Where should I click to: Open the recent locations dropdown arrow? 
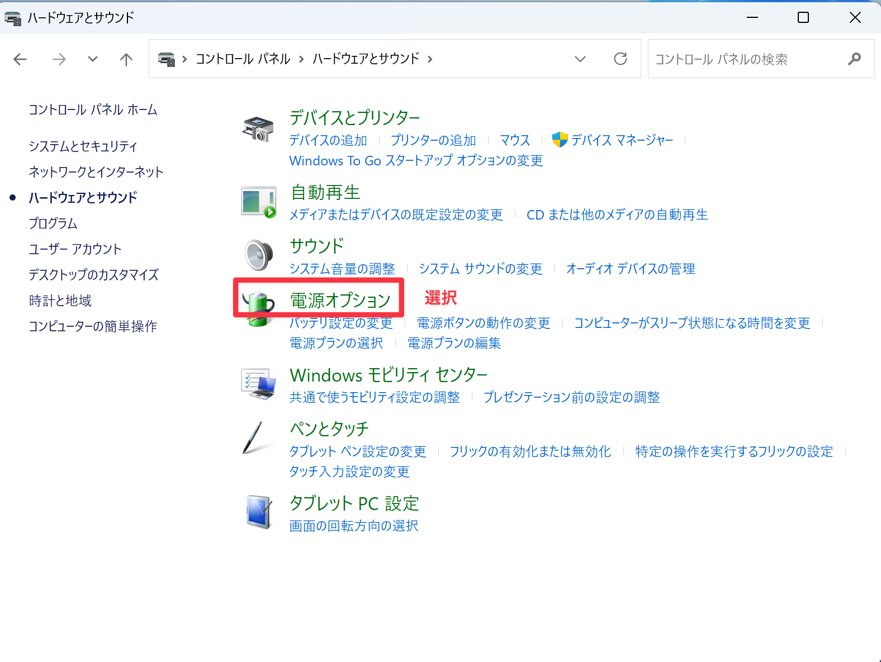click(93, 59)
